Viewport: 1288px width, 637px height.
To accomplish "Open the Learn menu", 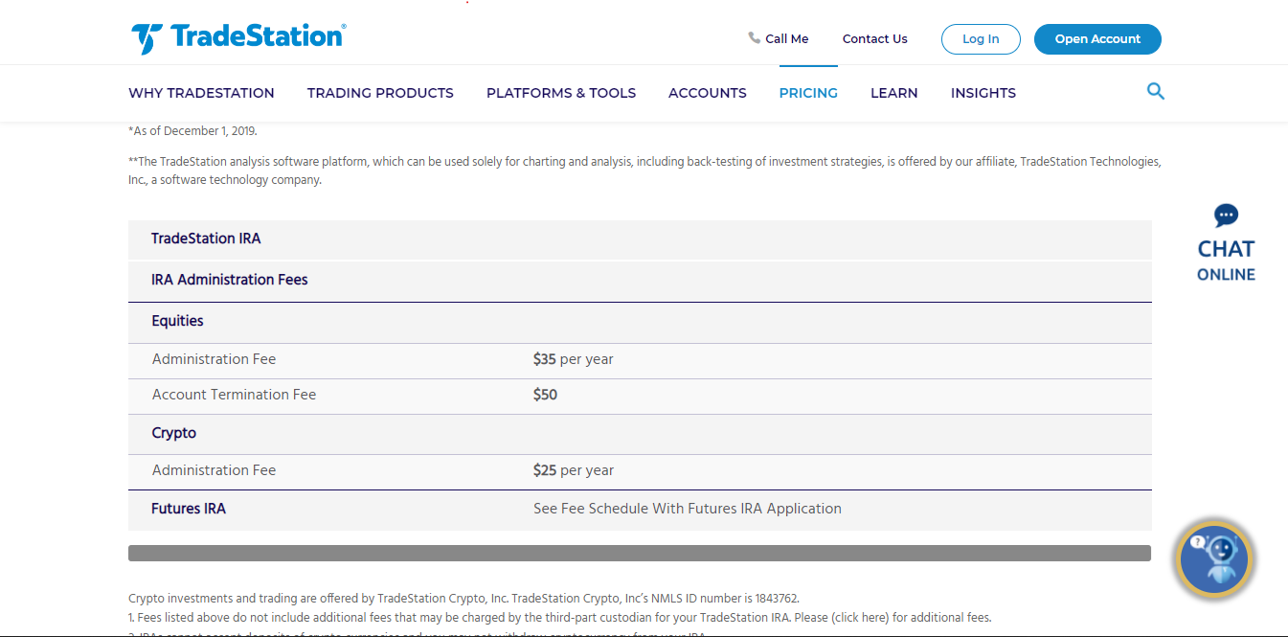I will (894, 93).
